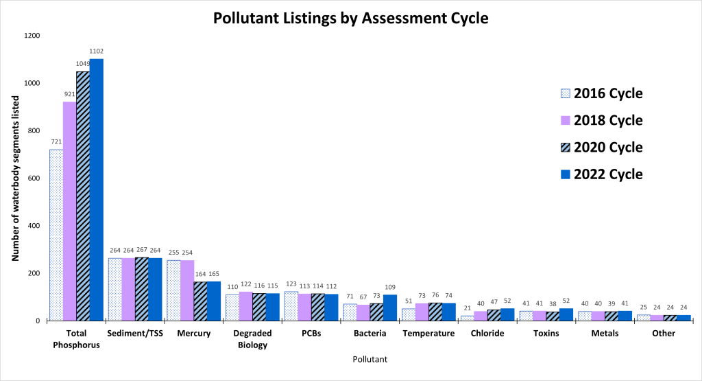Click the "2022 Cycle" legend text

[x=608, y=174]
